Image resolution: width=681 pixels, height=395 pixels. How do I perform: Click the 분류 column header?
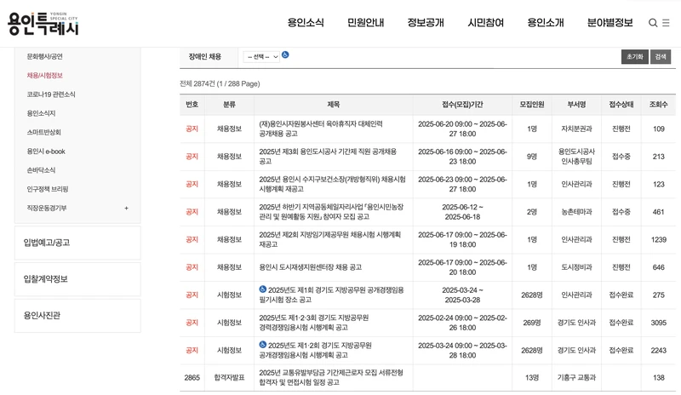coord(229,105)
